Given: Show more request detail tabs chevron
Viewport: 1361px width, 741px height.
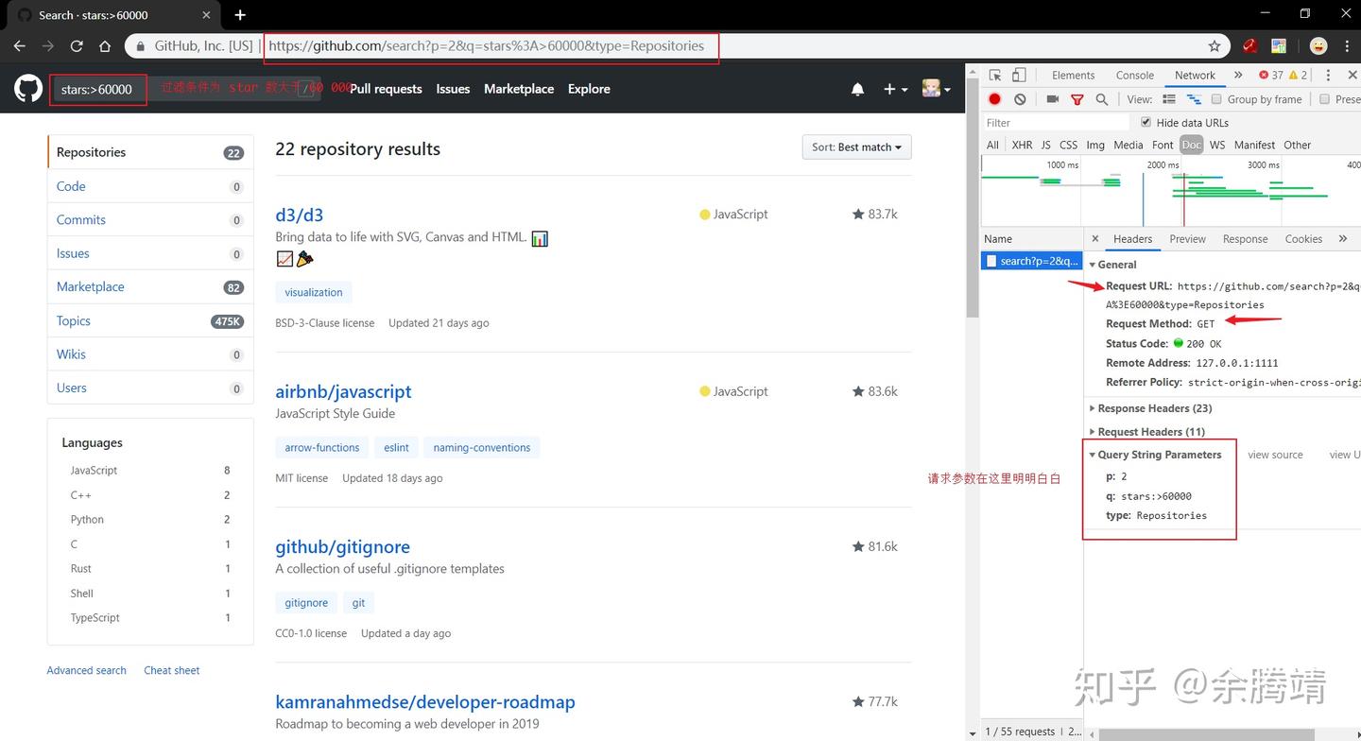Looking at the screenshot, I should (x=1343, y=239).
